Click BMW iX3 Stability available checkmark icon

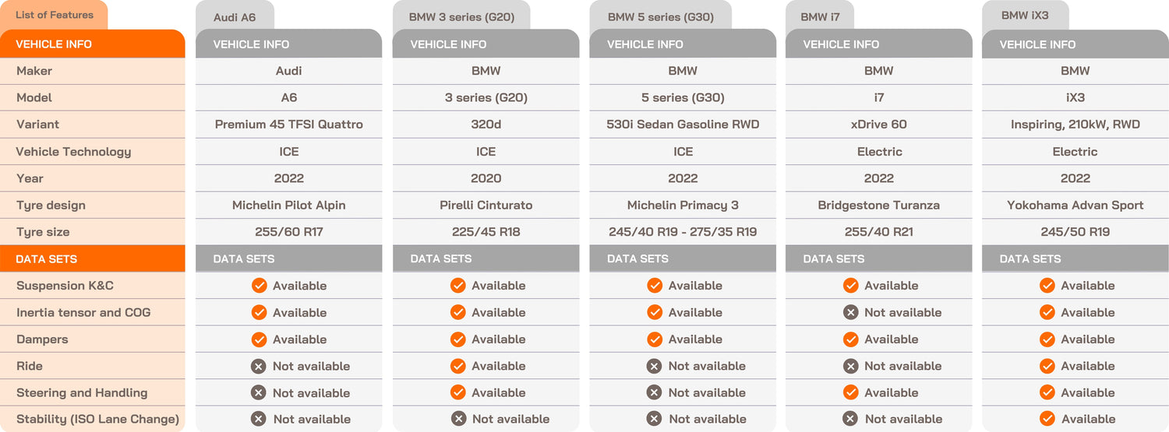click(1047, 419)
